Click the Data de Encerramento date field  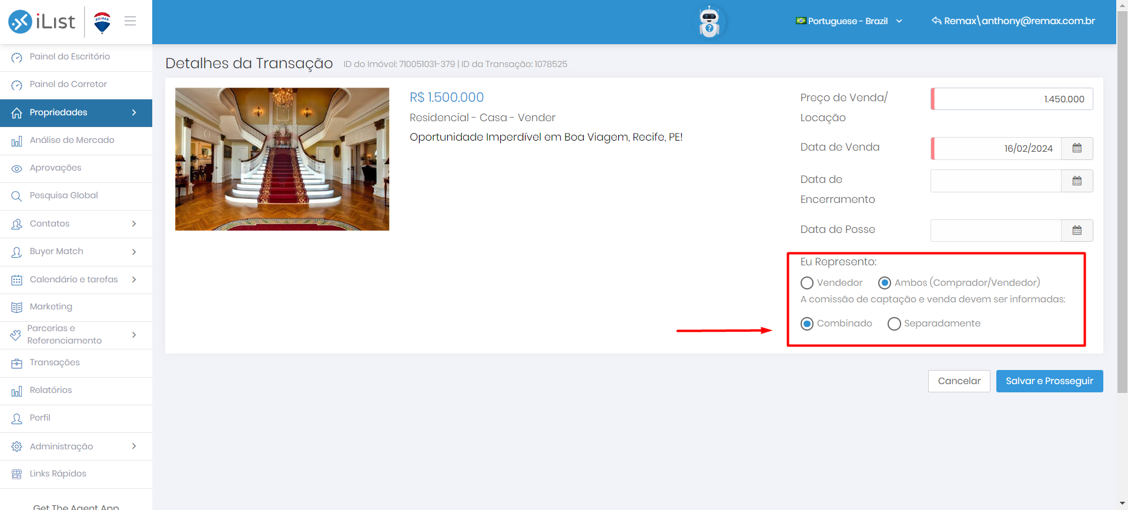pyautogui.click(x=996, y=181)
